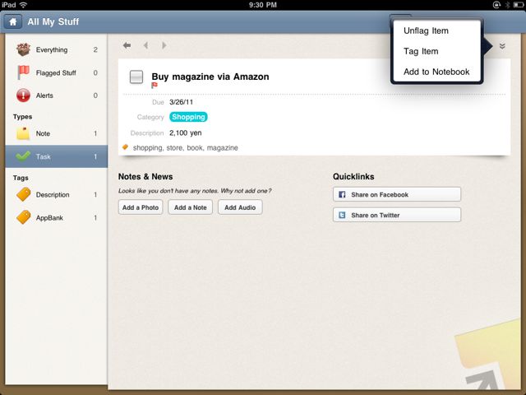
Task: Click Add a Note button
Action: (190, 207)
